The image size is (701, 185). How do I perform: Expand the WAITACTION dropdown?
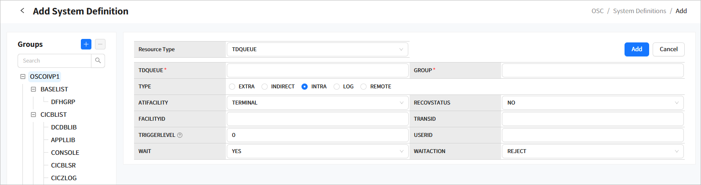pyautogui.click(x=592, y=151)
